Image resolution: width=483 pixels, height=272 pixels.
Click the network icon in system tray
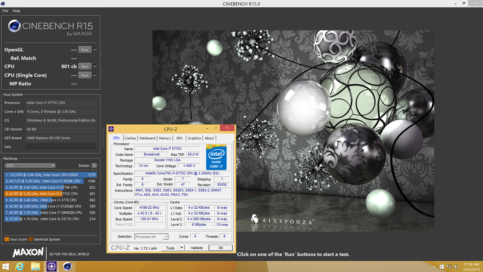[x=450, y=267]
